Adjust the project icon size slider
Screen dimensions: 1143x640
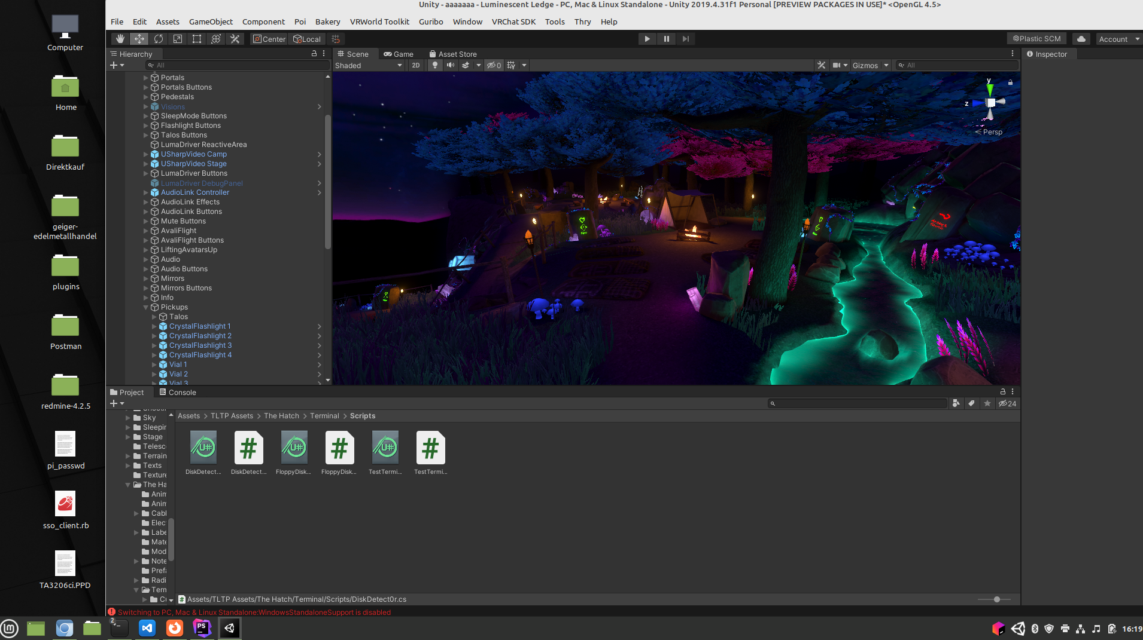click(x=996, y=599)
